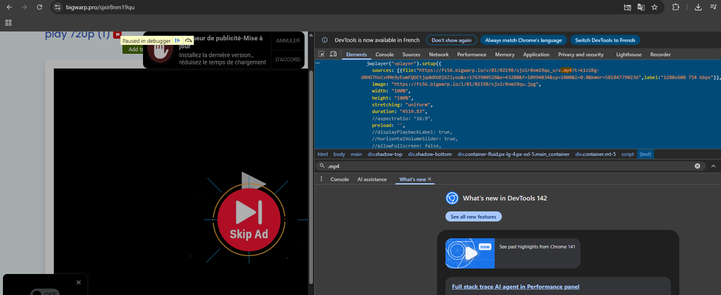Click the step over debugger icon
The width and height of the screenshot is (721, 295).
point(188,41)
